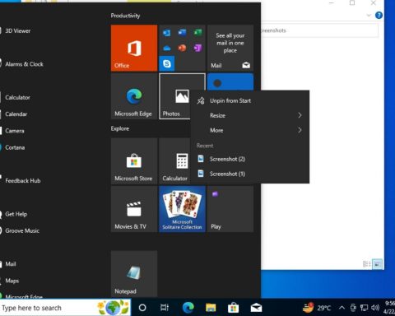Viewport: 395px width, 316px height.
Task: Open OneDrive in the Office apps folder tile
Action: click(x=167, y=49)
